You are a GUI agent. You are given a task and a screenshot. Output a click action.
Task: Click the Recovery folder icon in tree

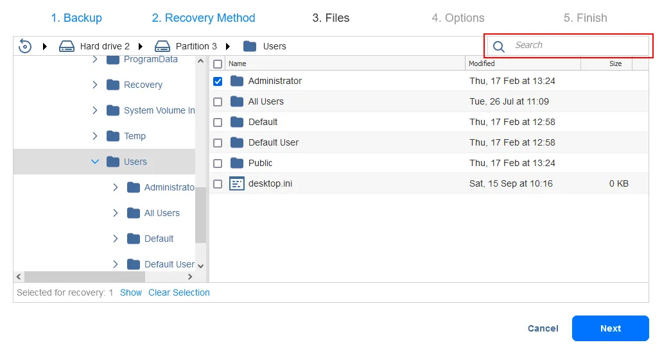pyautogui.click(x=113, y=85)
